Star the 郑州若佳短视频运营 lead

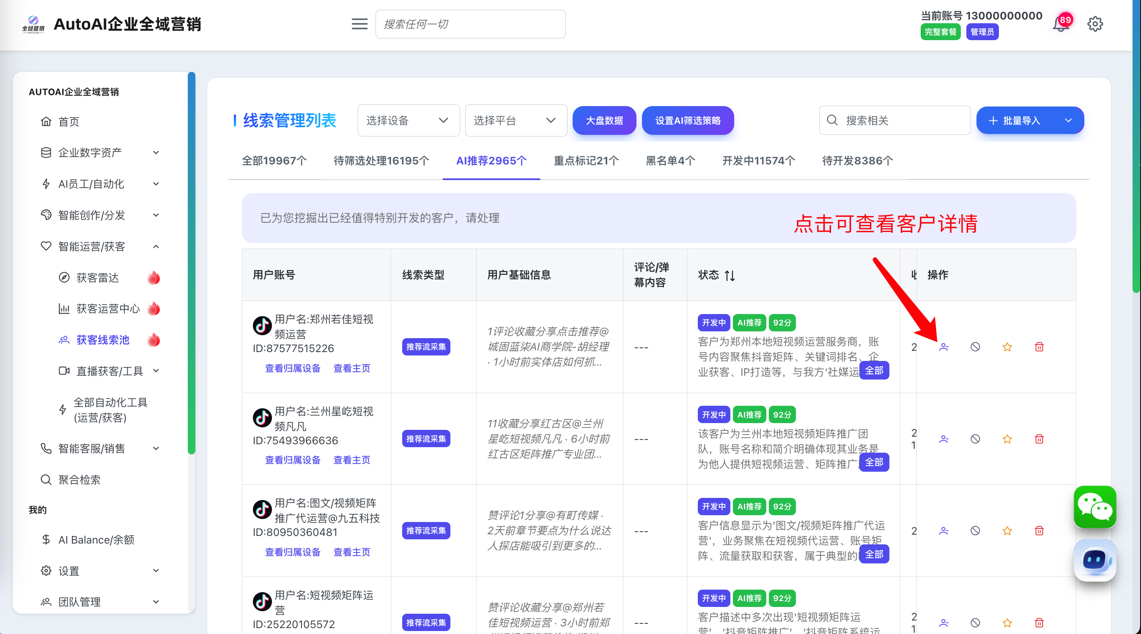coord(1007,347)
